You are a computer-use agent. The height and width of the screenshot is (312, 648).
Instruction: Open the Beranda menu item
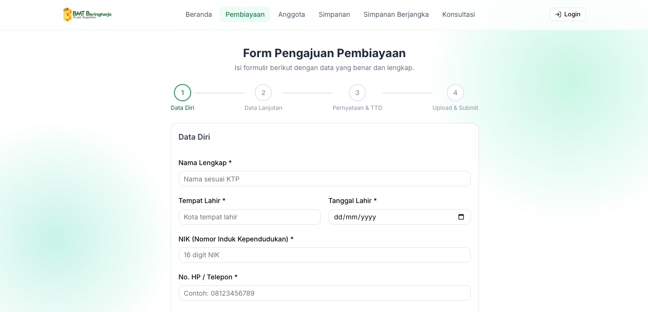(199, 14)
